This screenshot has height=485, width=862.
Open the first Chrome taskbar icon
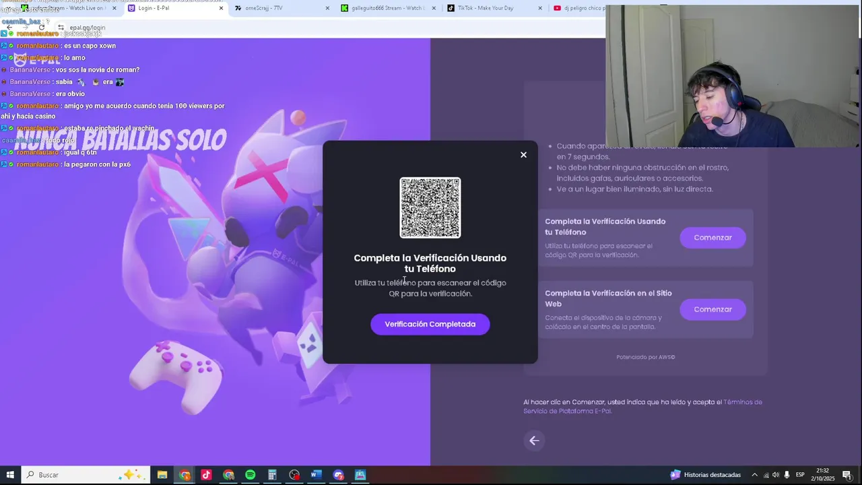point(185,475)
